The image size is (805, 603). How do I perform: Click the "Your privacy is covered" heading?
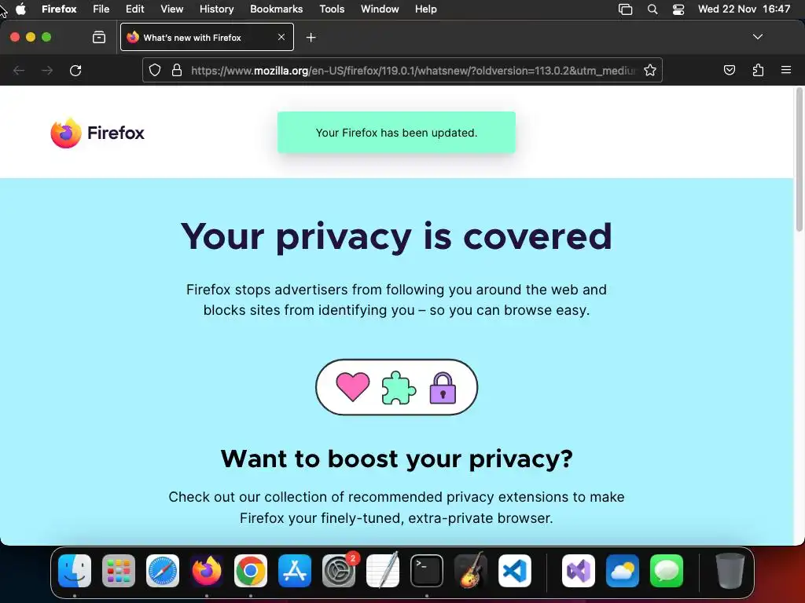pos(396,236)
